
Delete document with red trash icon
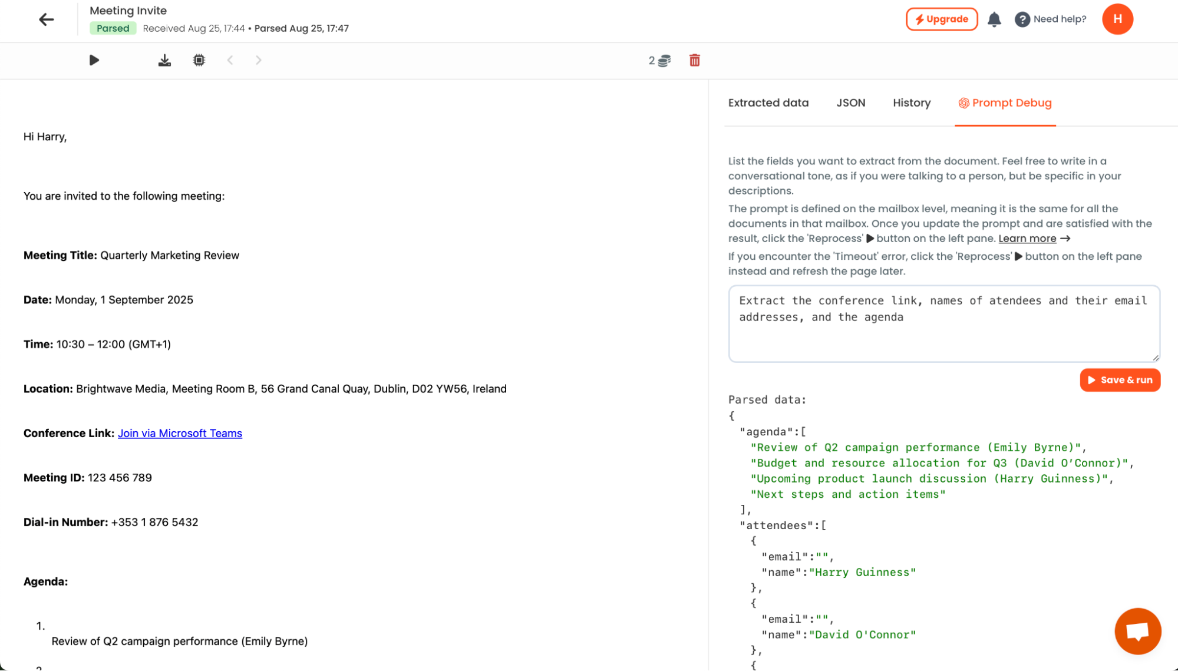[x=695, y=60]
